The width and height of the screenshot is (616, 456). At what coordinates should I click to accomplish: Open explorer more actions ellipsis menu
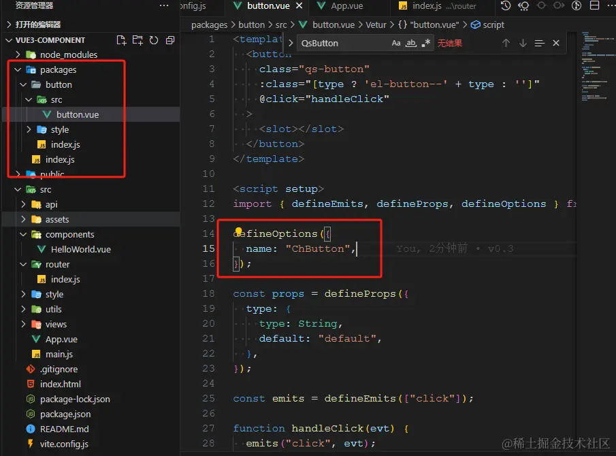164,5
